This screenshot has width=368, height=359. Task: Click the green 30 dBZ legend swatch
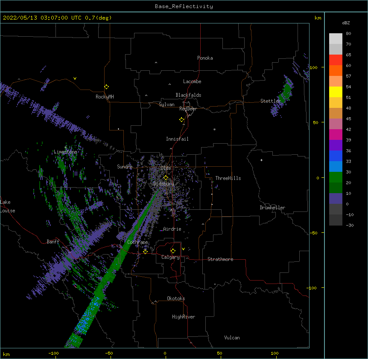(x=336, y=177)
